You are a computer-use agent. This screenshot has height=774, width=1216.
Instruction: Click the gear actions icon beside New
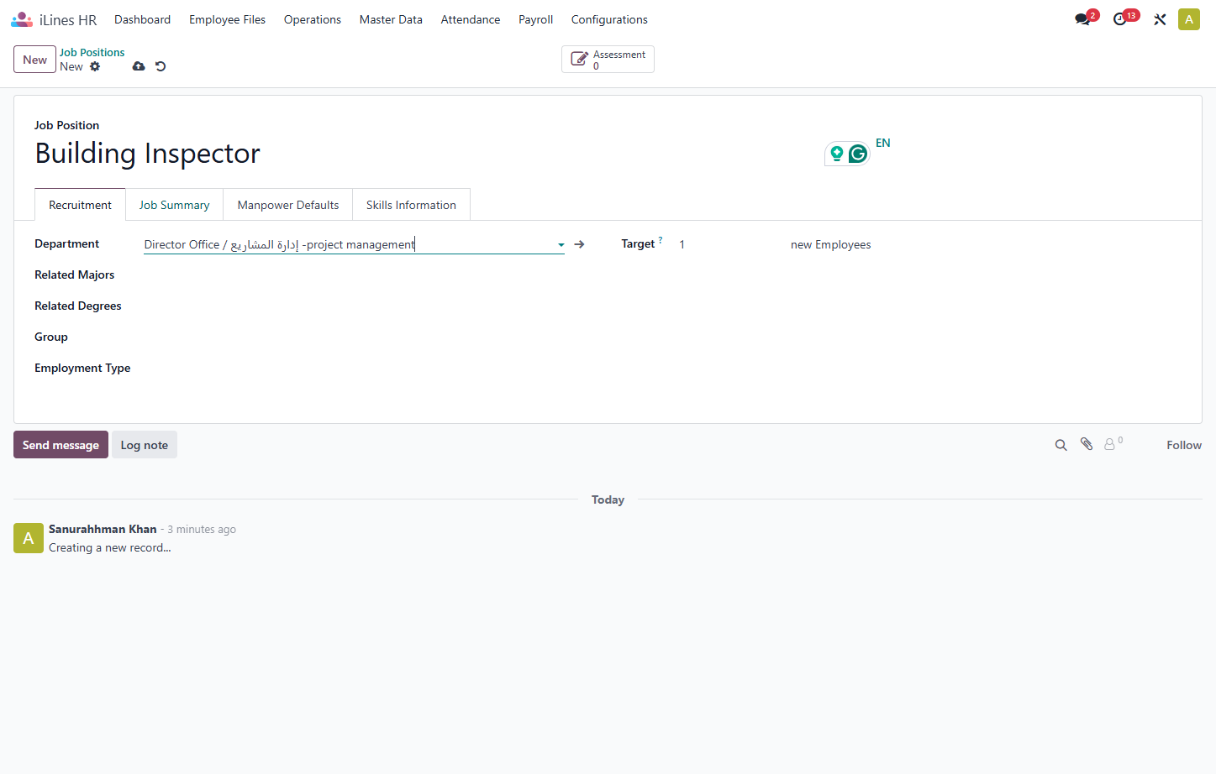[x=95, y=66]
